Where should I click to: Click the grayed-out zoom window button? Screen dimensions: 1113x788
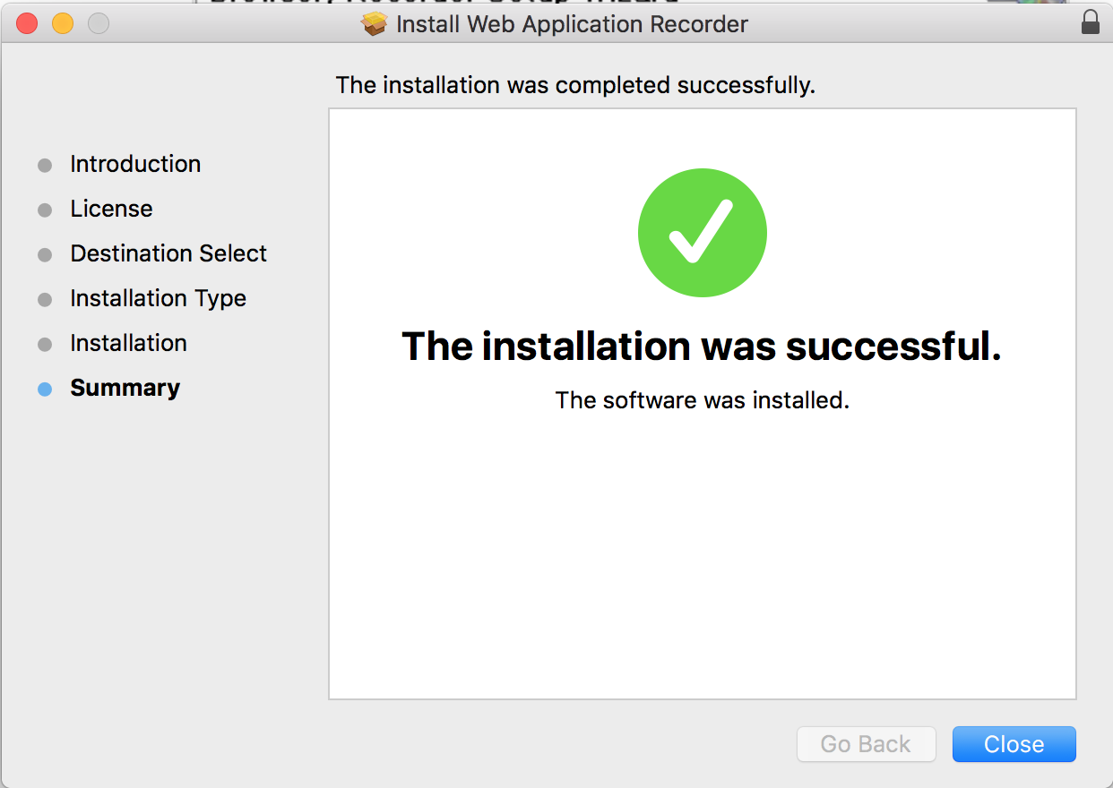click(99, 24)
